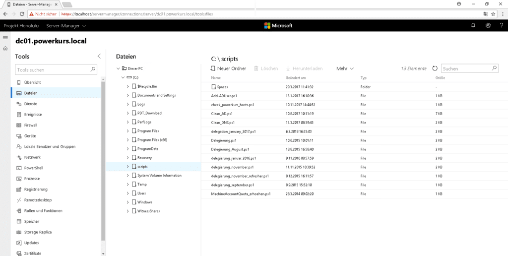508x256 pixels.
Task: Open the notifications bell
Action: tap(473, 25)
